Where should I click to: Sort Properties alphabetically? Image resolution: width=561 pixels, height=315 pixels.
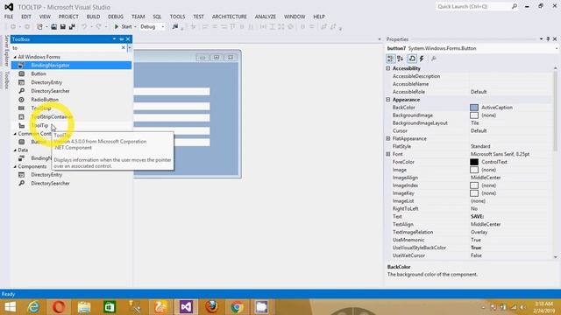point(401,59)
